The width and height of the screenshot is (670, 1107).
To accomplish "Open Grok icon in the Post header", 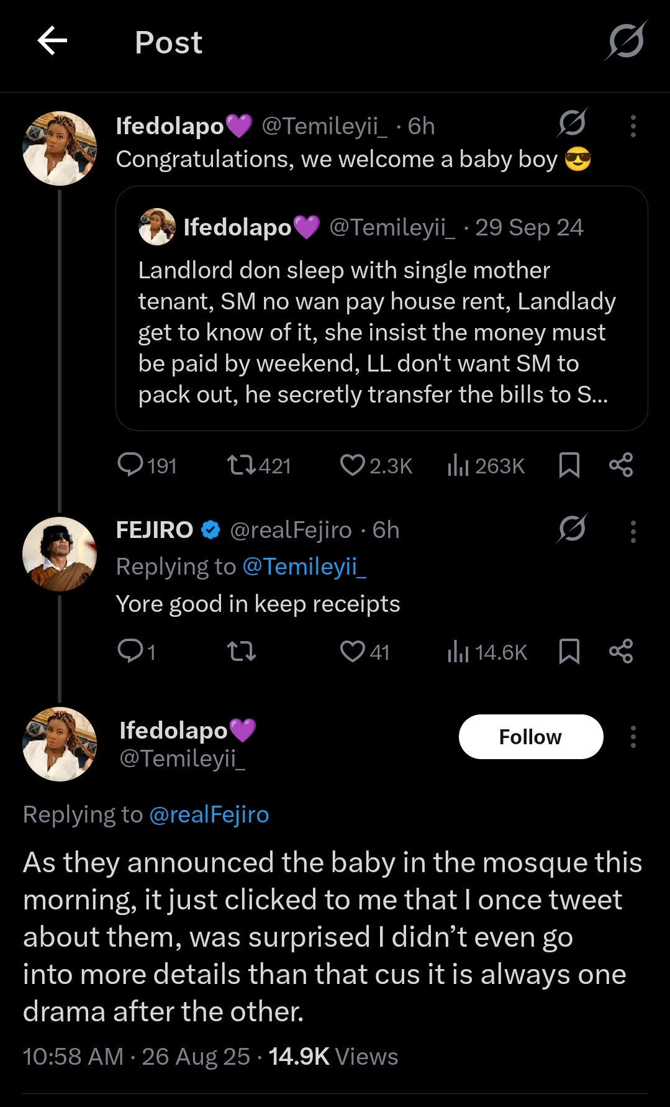I will coord(626,42).
